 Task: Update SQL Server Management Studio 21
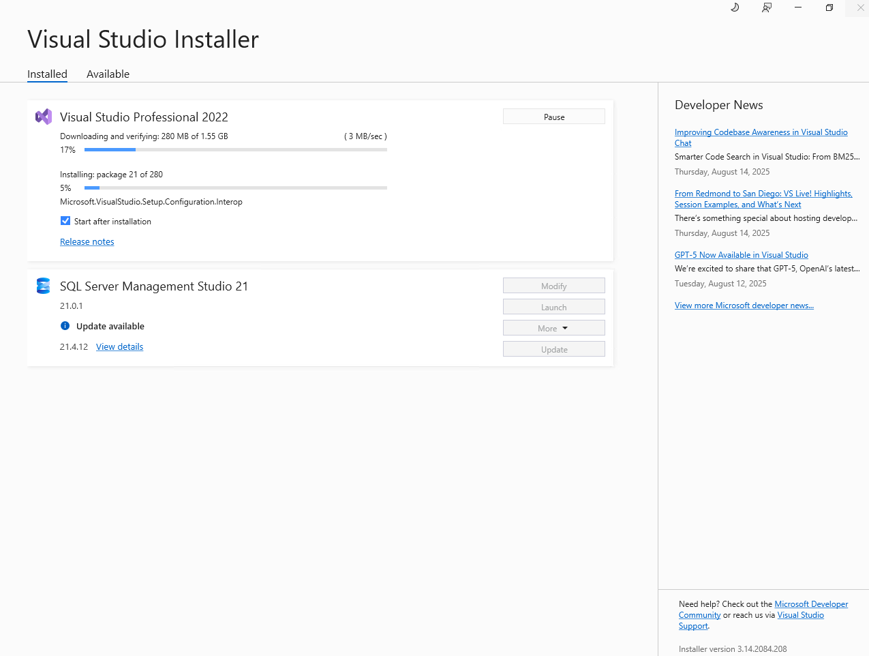tap(554, 349)
